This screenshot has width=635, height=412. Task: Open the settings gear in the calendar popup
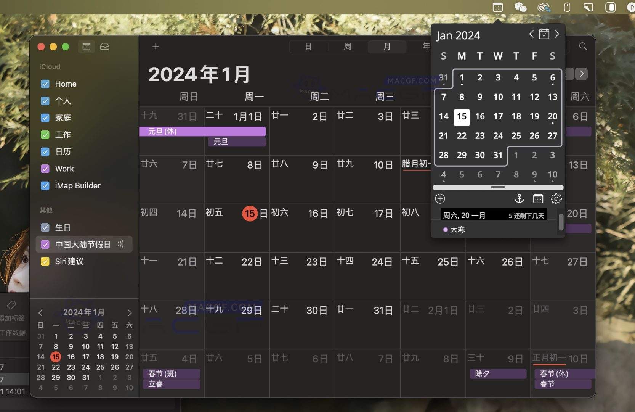click(x=556, y=199)
